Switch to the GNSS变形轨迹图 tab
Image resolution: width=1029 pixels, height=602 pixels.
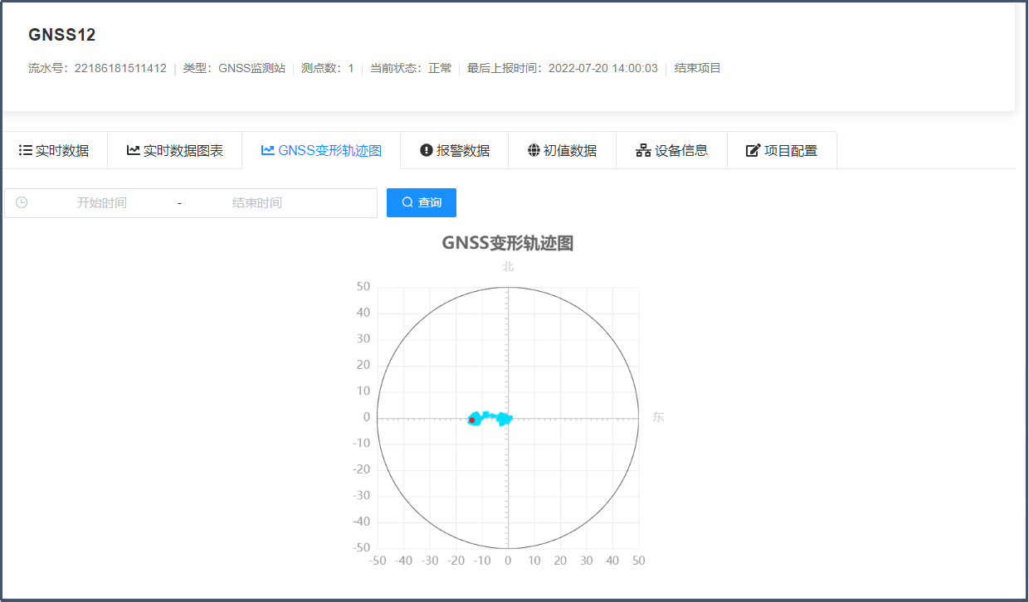coord(321,150)
